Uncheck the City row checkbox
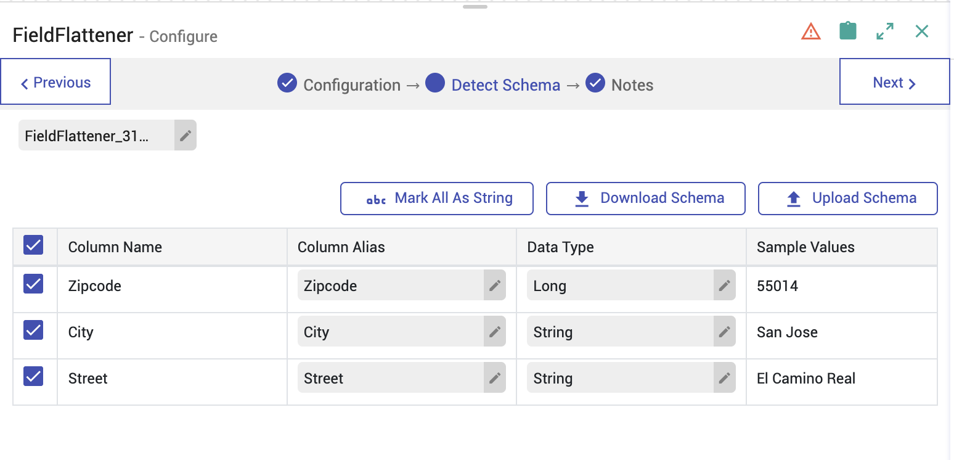Image resolution: width=954 pixels, height=460 pixels. coord(33,331)
